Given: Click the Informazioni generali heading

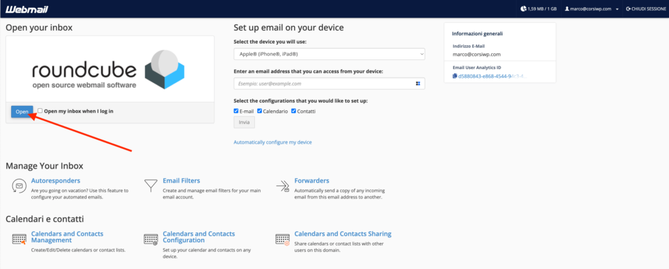Looking at the screenshot, I should point(478,33).
